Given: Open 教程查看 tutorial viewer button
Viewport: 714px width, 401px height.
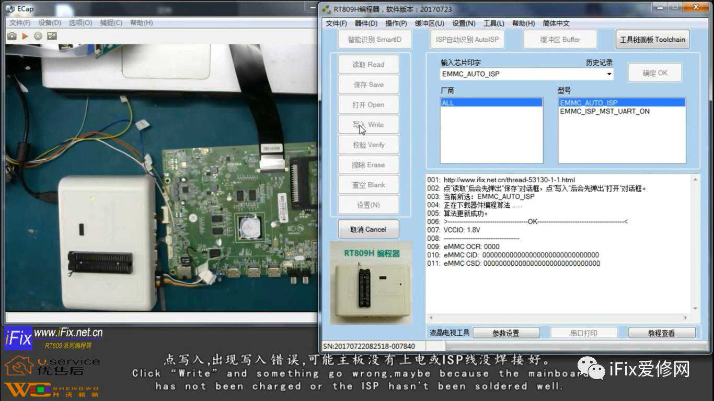Looking at the screenshot, I should click(x=661, y=333).
